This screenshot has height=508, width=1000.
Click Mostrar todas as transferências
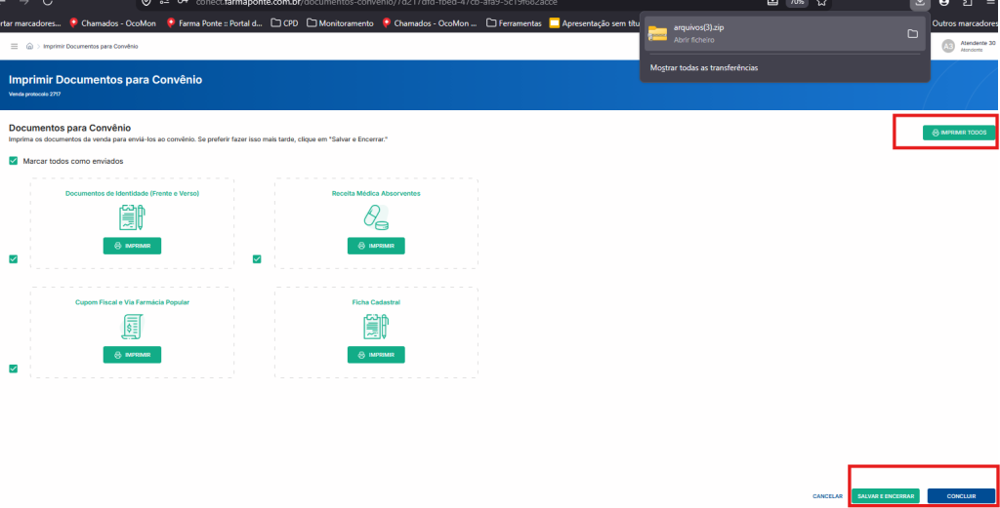pos(704,67)
